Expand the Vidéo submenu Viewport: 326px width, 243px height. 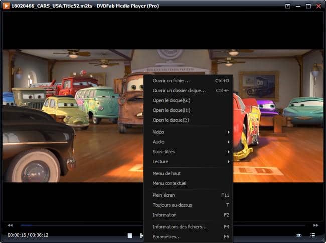click(x=188, y=132)
